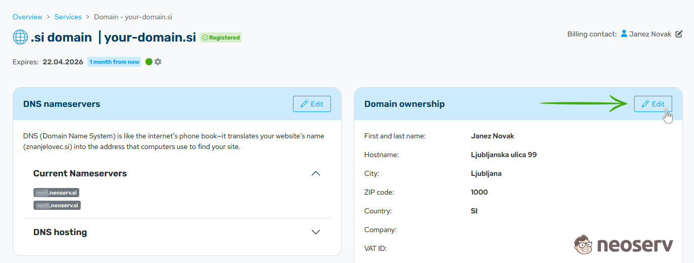
Task: Click the expiry date 22.04.2026
Action: pyautogui.click(x=63, y=62)
